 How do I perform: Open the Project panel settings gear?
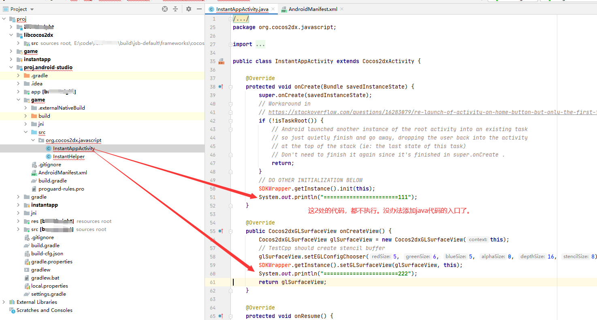pos(188,9)
